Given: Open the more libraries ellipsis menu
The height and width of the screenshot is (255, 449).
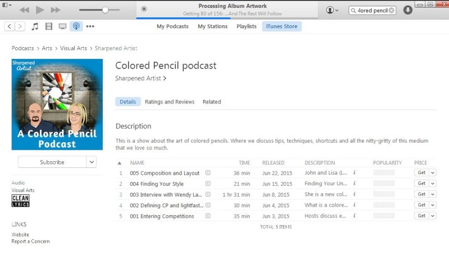Looking at the screenshot, I should [x=90, y=26].
